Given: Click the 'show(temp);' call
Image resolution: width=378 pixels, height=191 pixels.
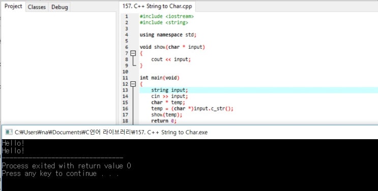Looking at the screenshot, I should coord(166,115).
